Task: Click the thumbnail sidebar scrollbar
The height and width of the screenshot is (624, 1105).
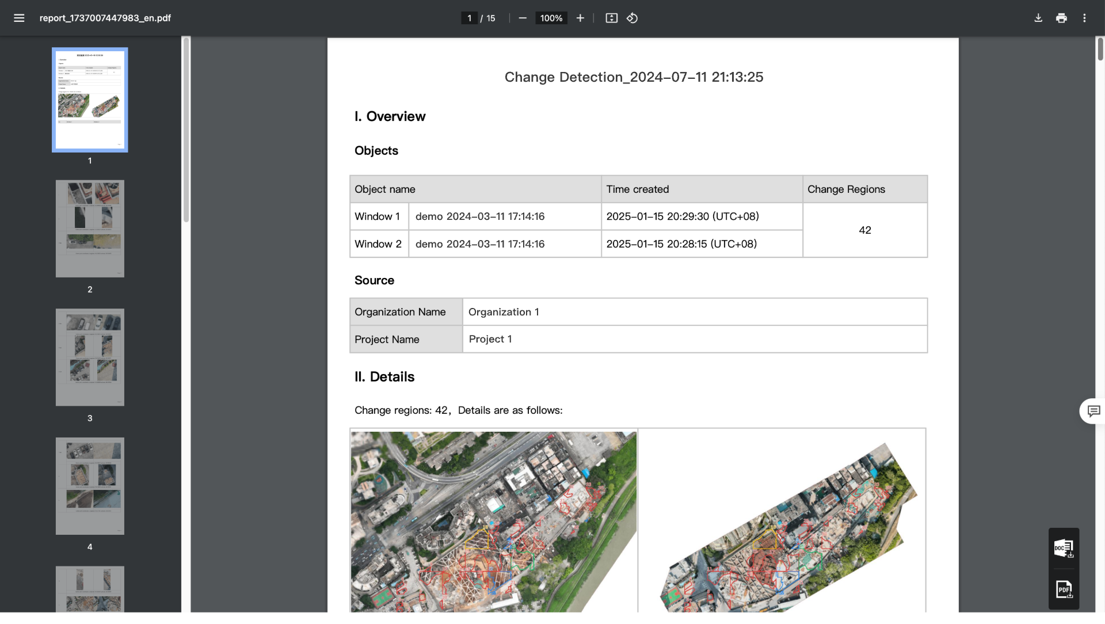Action: click(186, 130)
